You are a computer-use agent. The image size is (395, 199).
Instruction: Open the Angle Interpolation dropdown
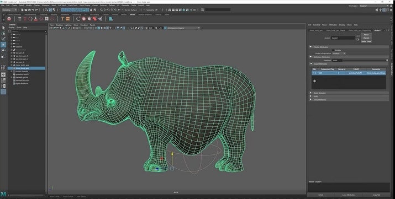(339, 53)
